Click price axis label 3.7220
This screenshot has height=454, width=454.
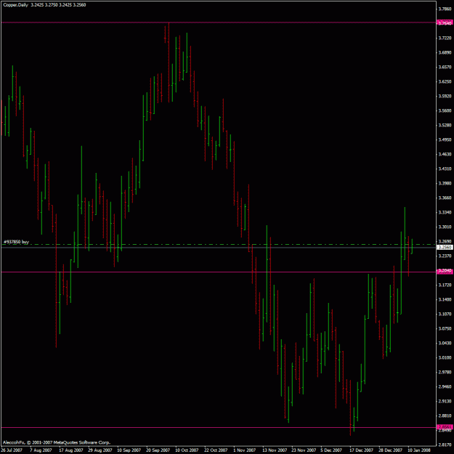[445, 38]
